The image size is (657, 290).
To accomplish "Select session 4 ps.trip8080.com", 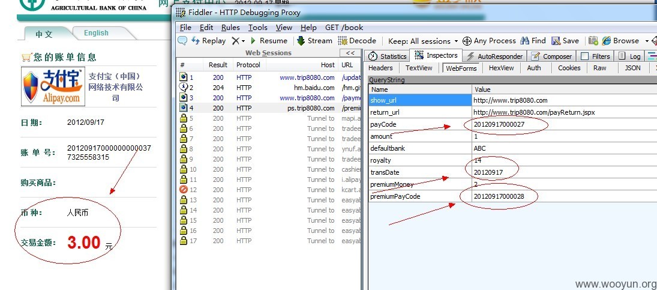I will click(268, 108).
